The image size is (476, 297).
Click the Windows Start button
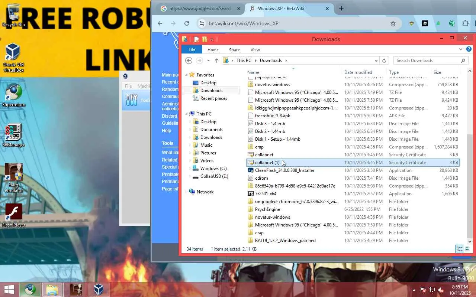coord(9,290)
